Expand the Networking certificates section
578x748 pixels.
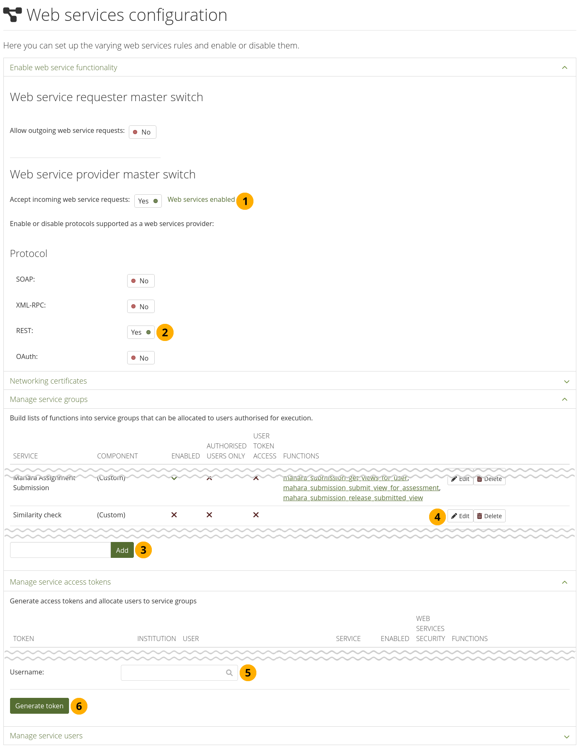tap(566, 381)
